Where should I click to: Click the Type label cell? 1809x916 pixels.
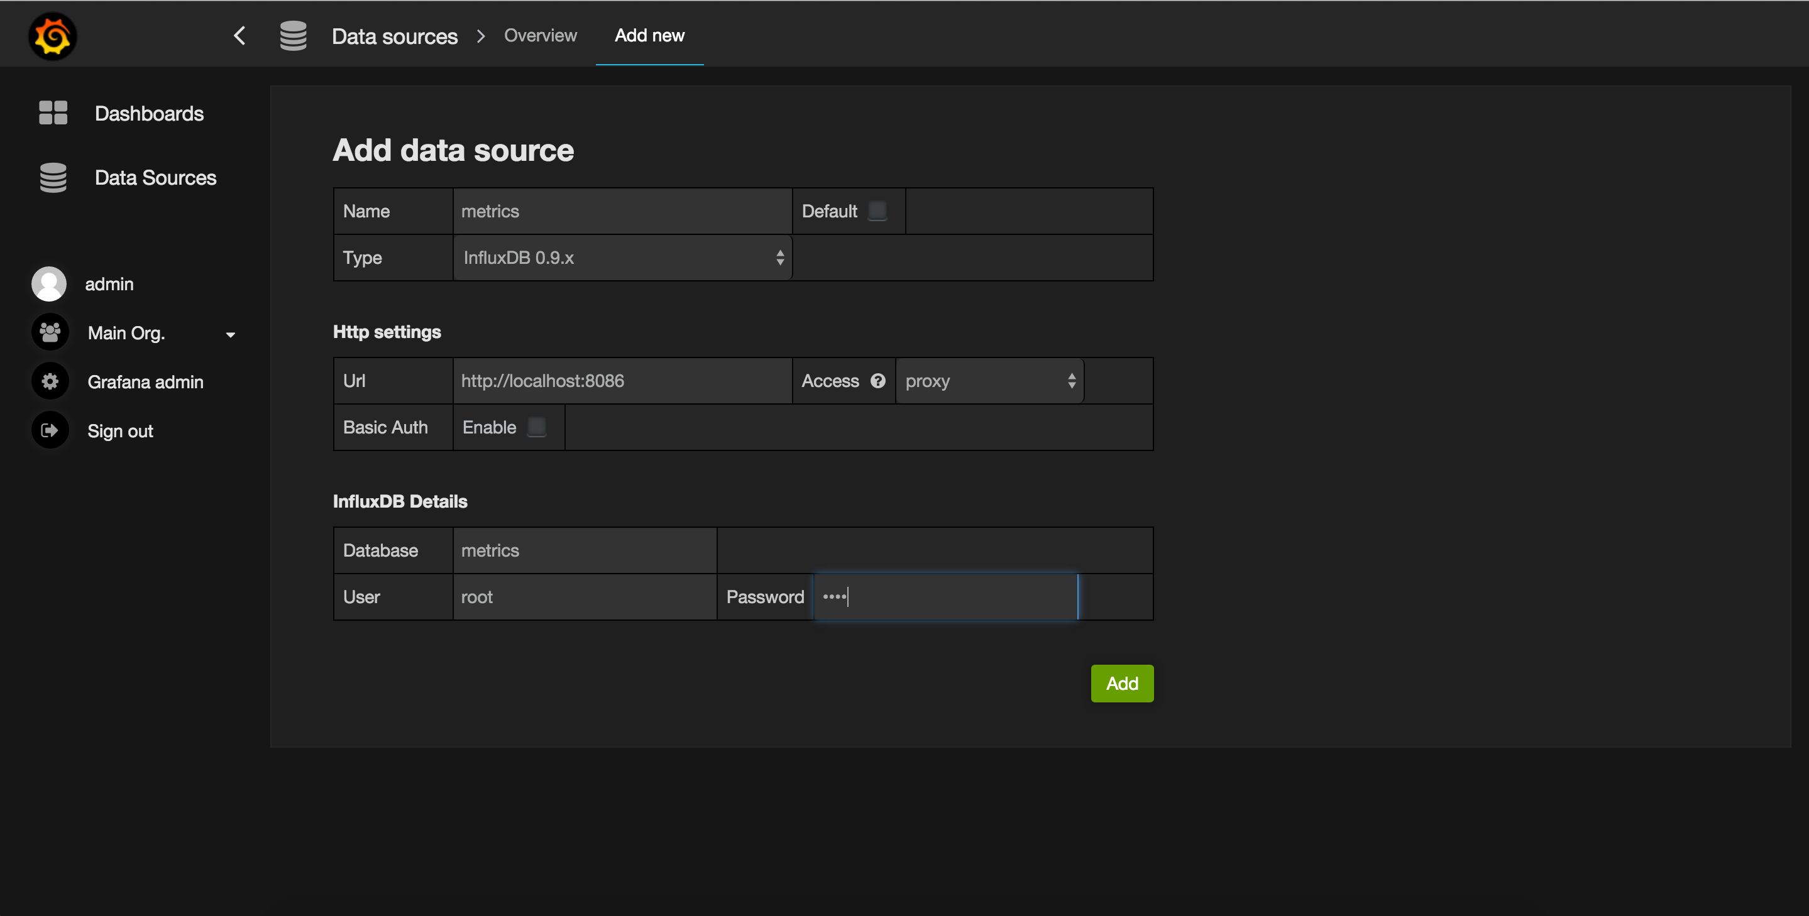click(x=393, y=258)
